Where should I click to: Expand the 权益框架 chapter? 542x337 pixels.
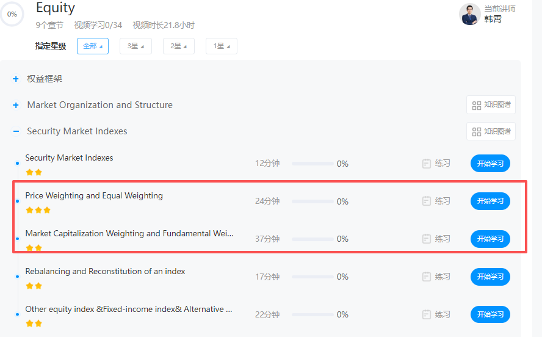[x=16, y=79]
